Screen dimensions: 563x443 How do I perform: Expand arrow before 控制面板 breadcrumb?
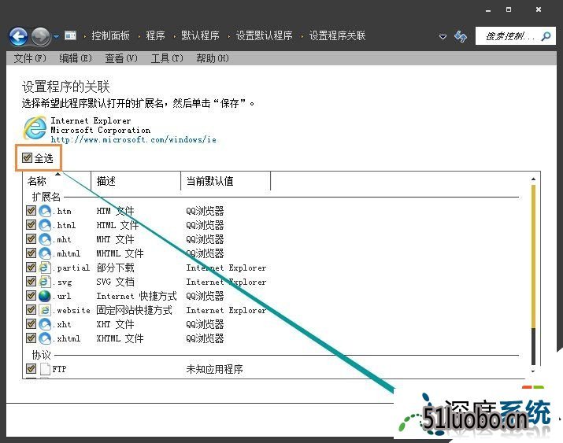tap(84, 36)
